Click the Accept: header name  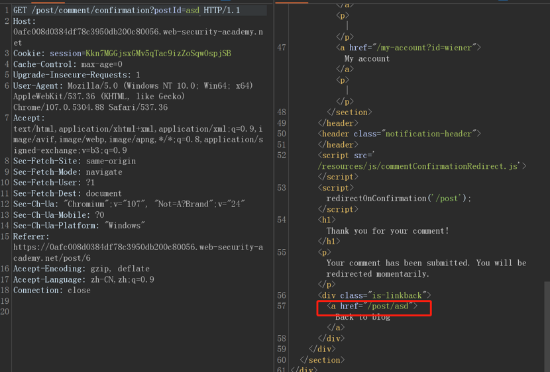pos(29,118)
